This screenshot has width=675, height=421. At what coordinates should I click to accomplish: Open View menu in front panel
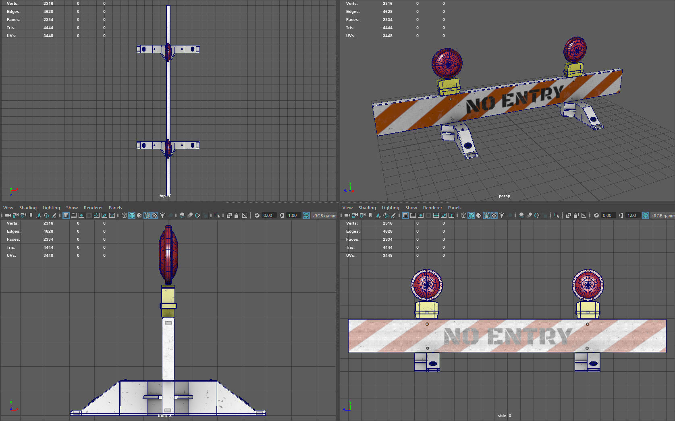click(8, 208)
